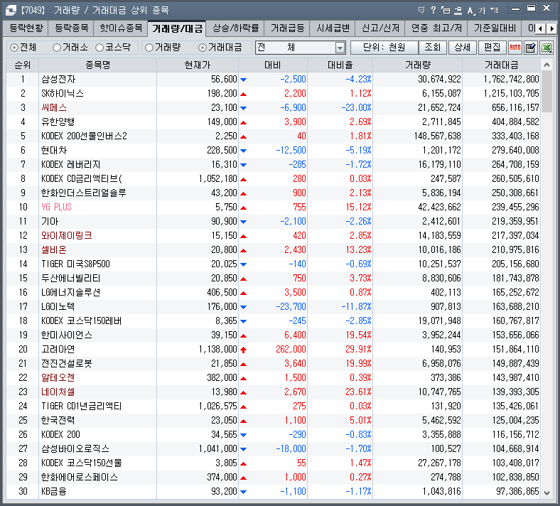The width and height of the screenshot is (560, 506).
Task: Click the VG PLUS stock name
Action: pyautogui.click(x=56, y=207)
